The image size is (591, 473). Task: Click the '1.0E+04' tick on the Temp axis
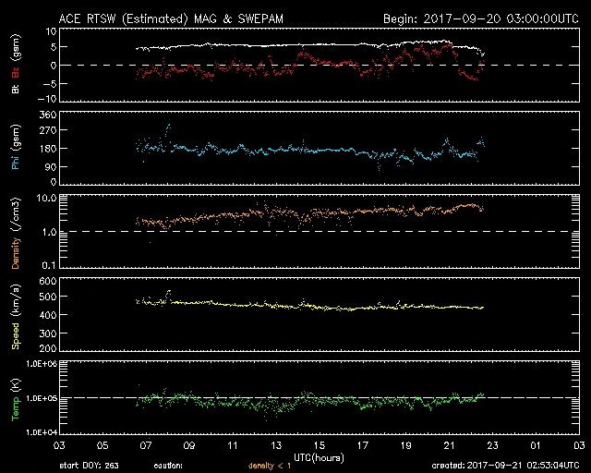tap(42, 432)
